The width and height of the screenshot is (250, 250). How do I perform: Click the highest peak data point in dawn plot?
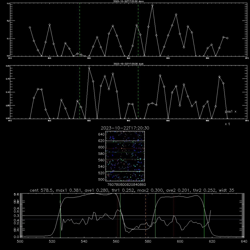152,5
